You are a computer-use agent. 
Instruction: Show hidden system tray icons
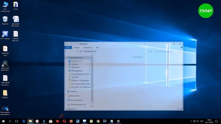pyautogui.click(x=191, y=121)
